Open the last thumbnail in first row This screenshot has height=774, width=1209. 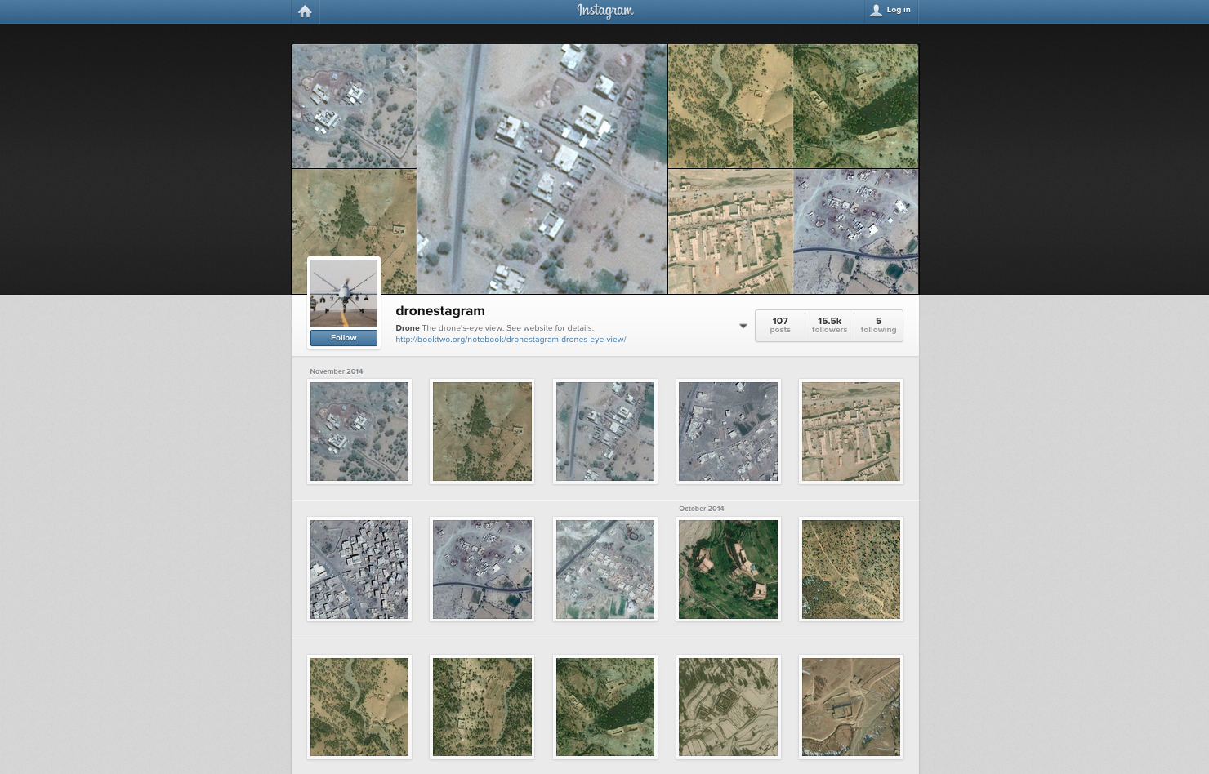pos(850,431)
